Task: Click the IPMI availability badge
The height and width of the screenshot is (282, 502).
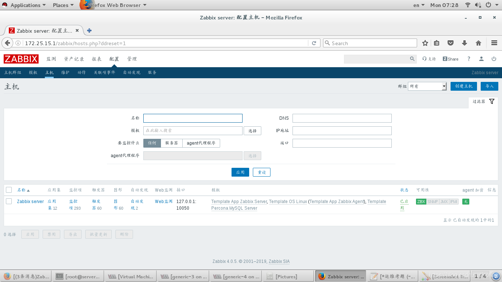Action: (454, 202)
